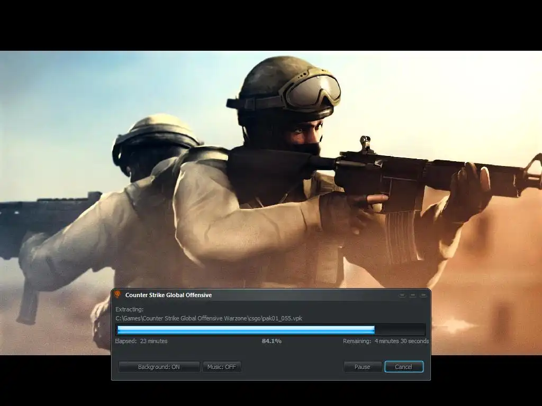
Task: Pause the extraction with the Pause button
Action: [x=363, y=367]
